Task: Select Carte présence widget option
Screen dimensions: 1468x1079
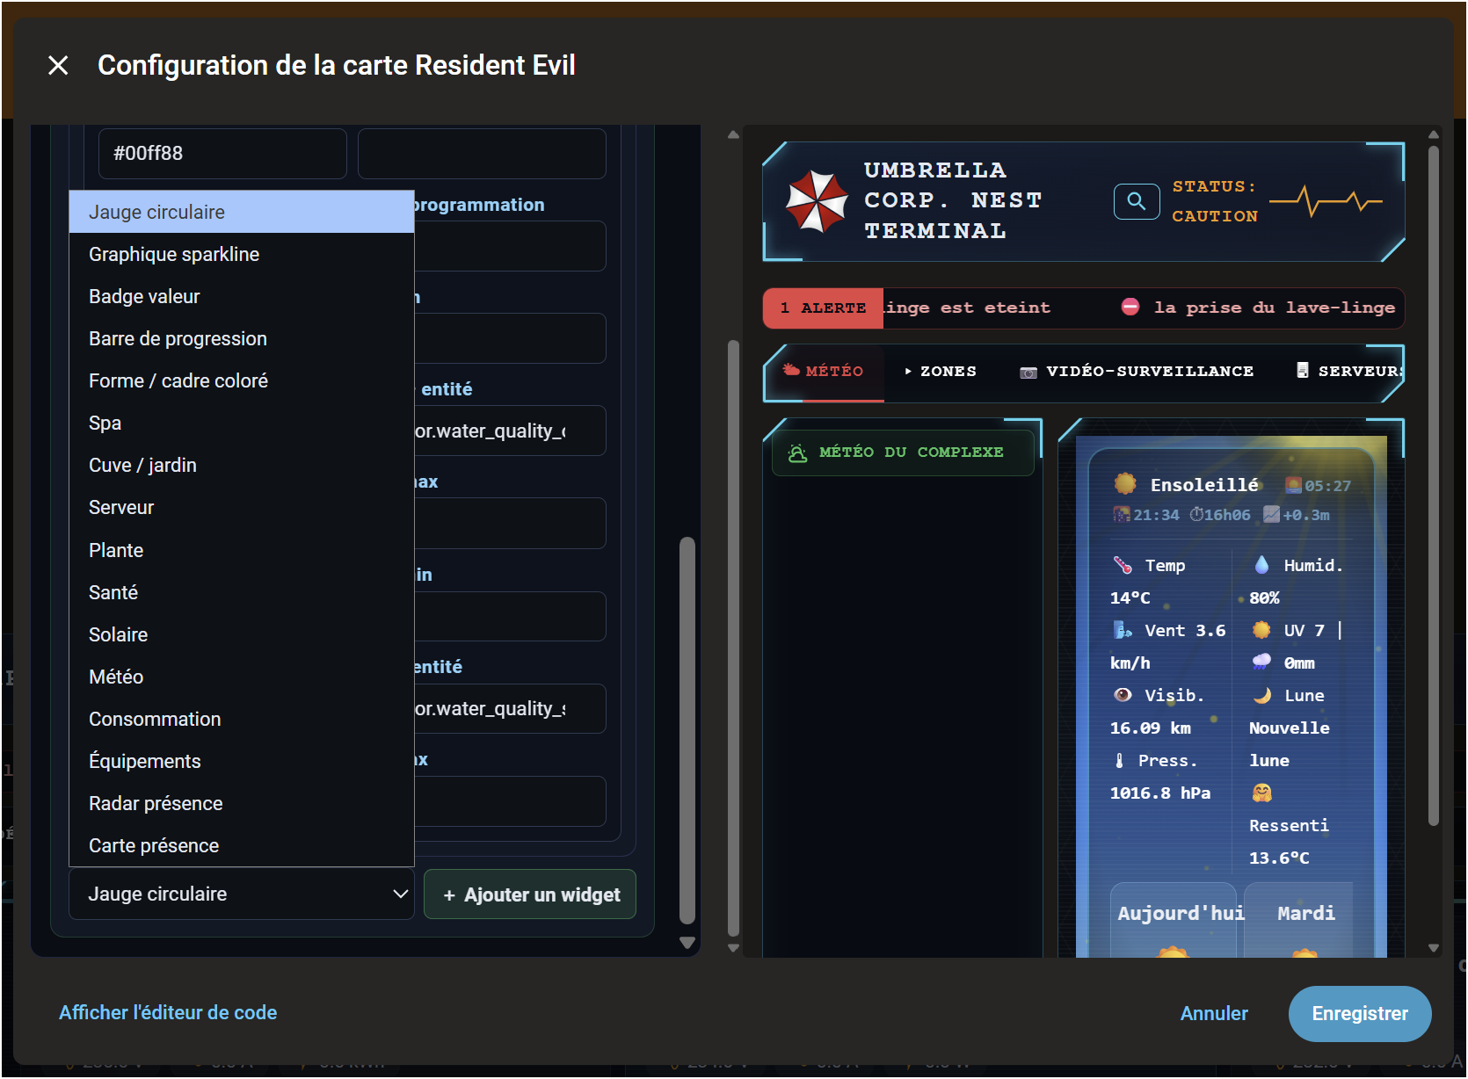Action: click(242, 845)
